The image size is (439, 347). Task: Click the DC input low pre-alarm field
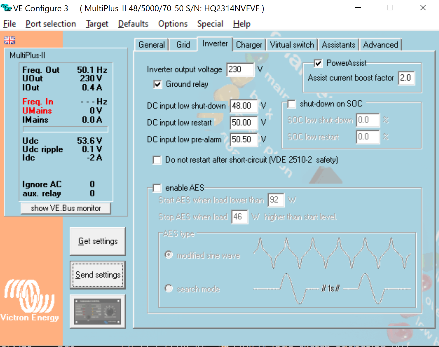tap(244, 140)
